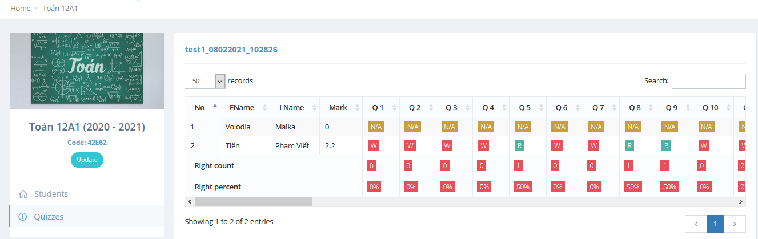The width and height of the screenshot is (758, 239).
Task: Click sort arrows on No column header
Action: [215, 107]
